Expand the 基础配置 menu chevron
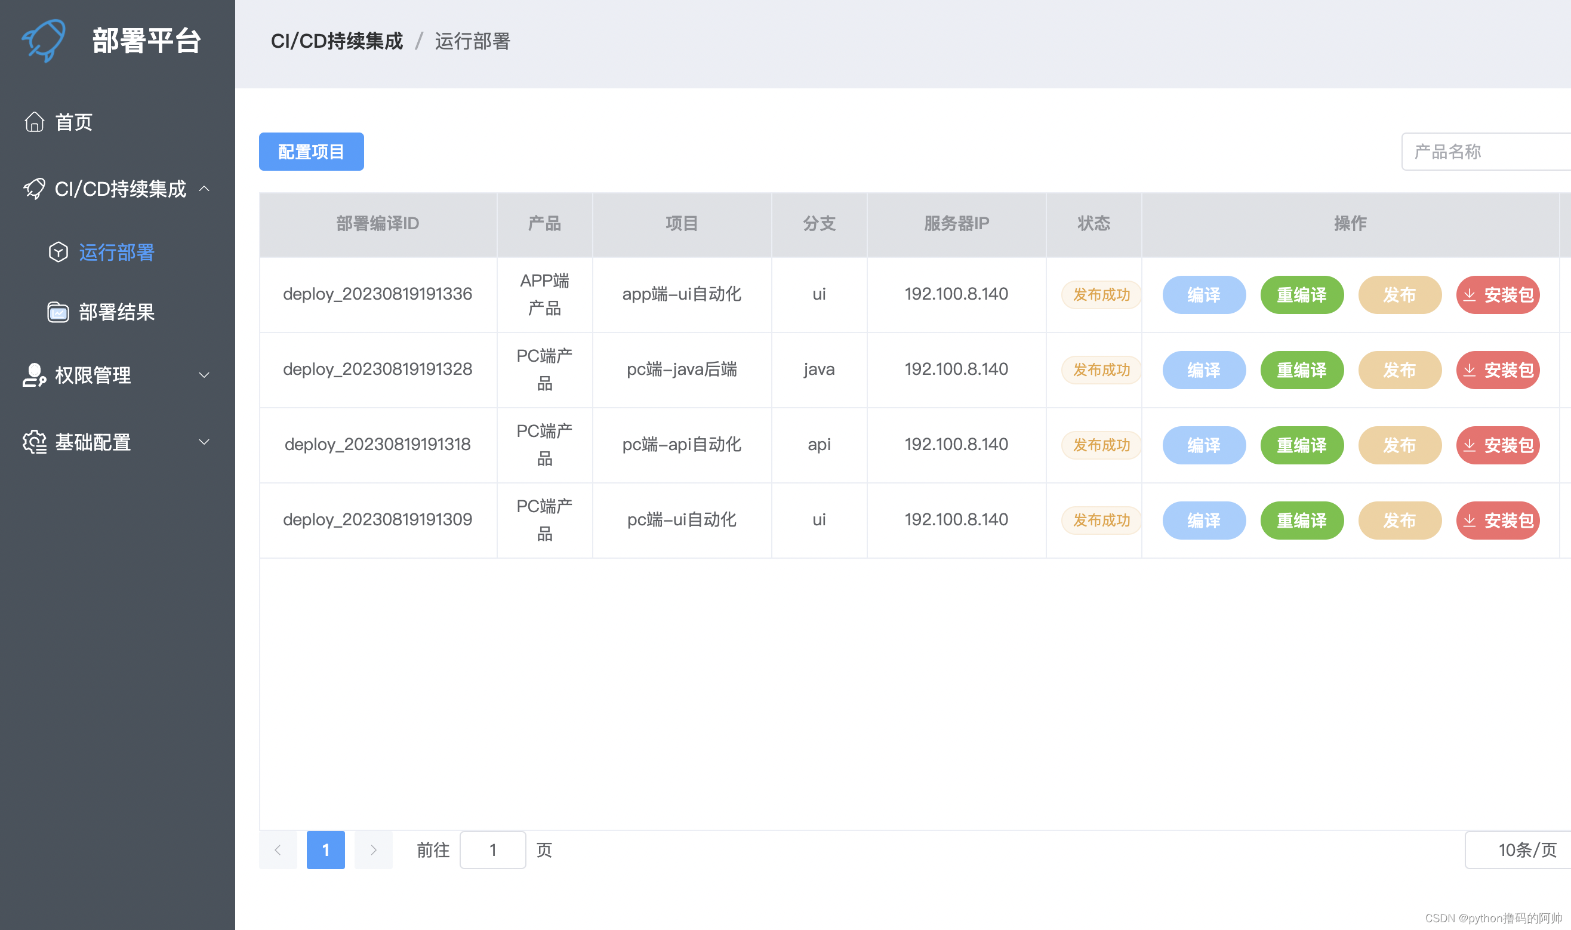Image resolution: width=1571 pixels, height=930 pixels. [204, 442]
